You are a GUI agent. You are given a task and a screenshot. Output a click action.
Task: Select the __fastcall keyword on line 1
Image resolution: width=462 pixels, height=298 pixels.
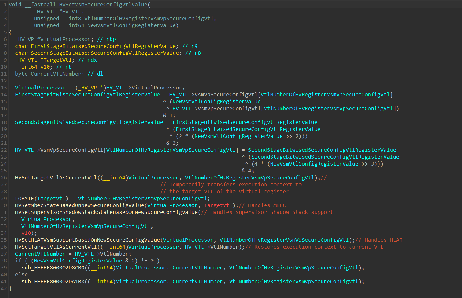point(40,4)
